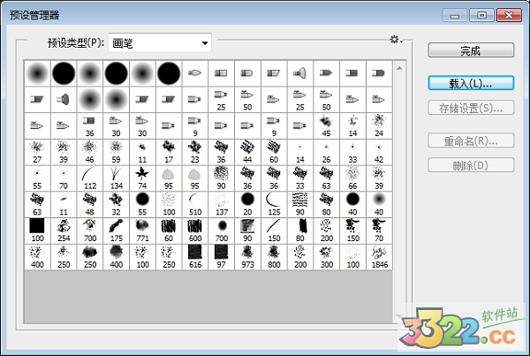Choose the brush preset labeled 254
This screenshot has width=530, height=356.
(x=63, y=231)
